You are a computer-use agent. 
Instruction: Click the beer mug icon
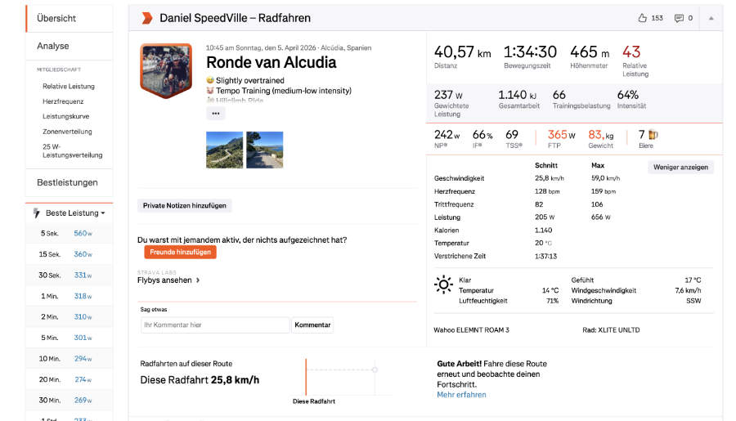tap(653, 135)
